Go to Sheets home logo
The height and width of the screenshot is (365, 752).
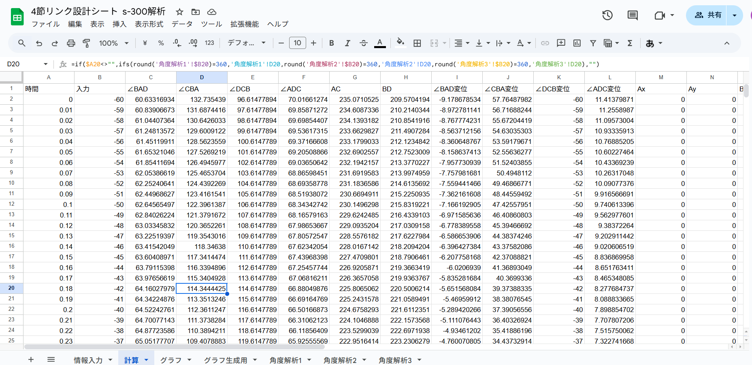[17, 17]
